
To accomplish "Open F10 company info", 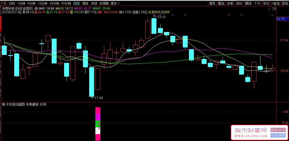I will tap(257, 3).
